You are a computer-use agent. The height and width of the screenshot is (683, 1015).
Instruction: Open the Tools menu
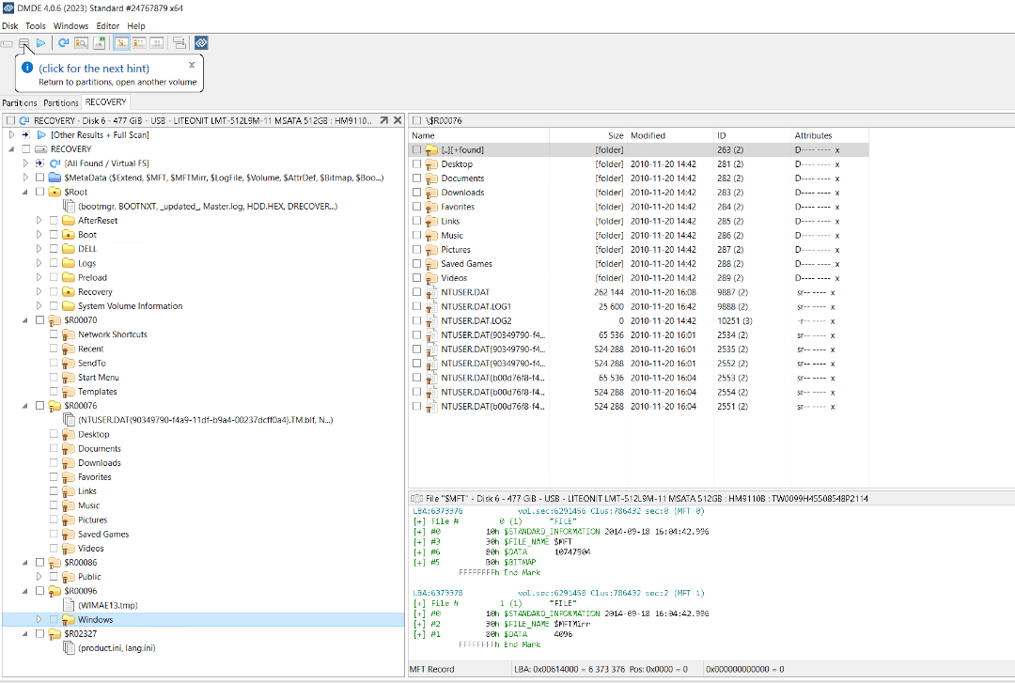[36, 26]
